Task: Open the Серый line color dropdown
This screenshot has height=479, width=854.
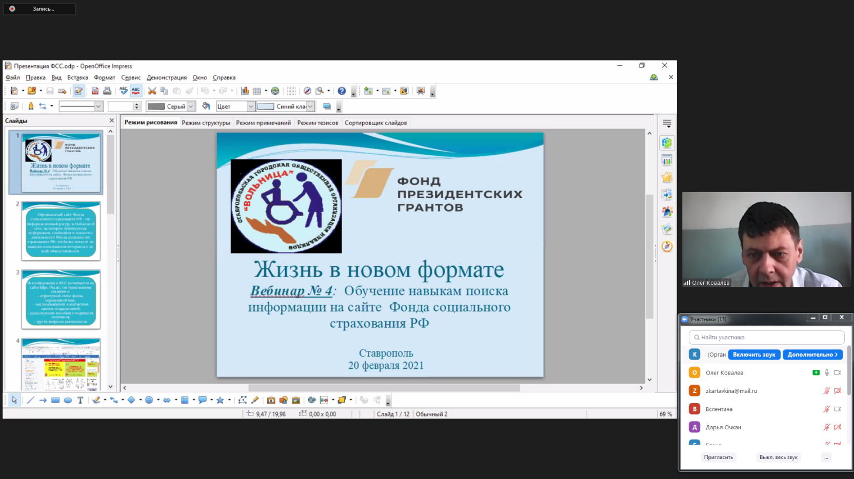Action: (x=191, y=107)
